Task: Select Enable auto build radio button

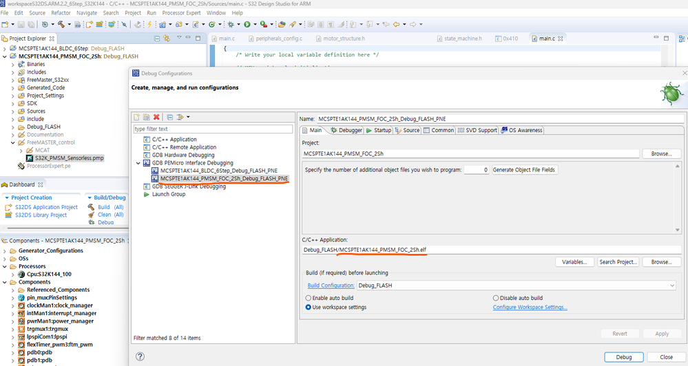Action: click(x=309, y=298)
